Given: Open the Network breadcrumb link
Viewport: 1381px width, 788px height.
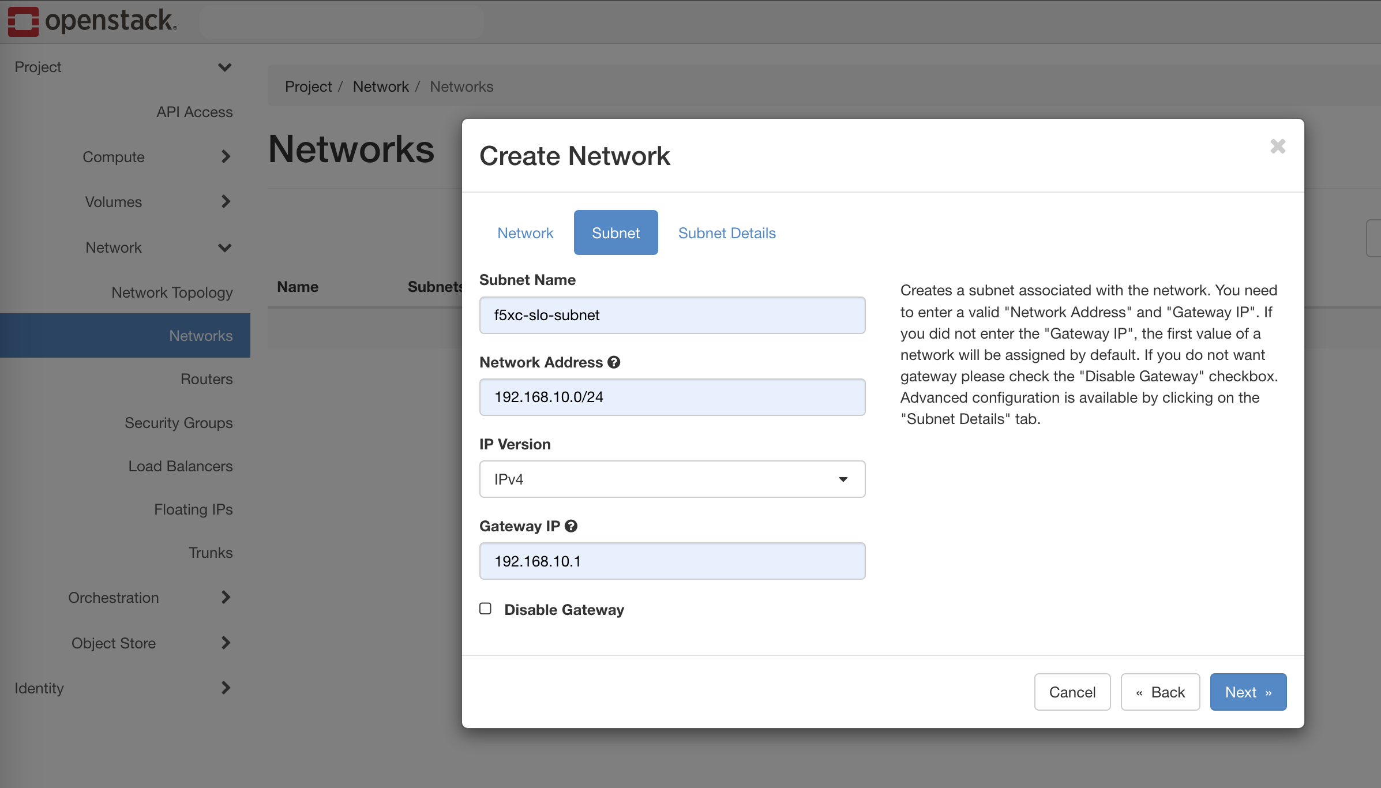Looking at the screenshot, I should point(381,86).
